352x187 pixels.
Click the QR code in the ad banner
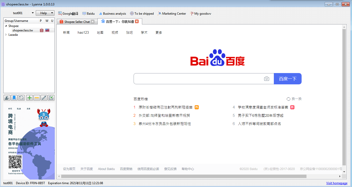[15, 162]
